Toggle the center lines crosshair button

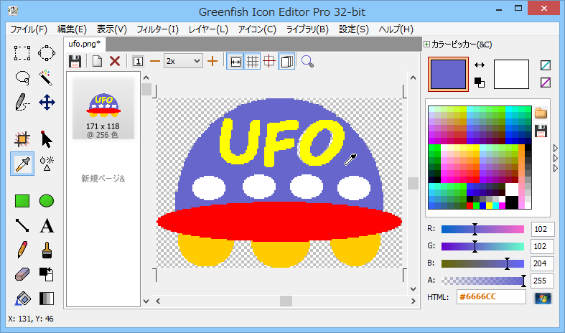(x=269, y=62)
